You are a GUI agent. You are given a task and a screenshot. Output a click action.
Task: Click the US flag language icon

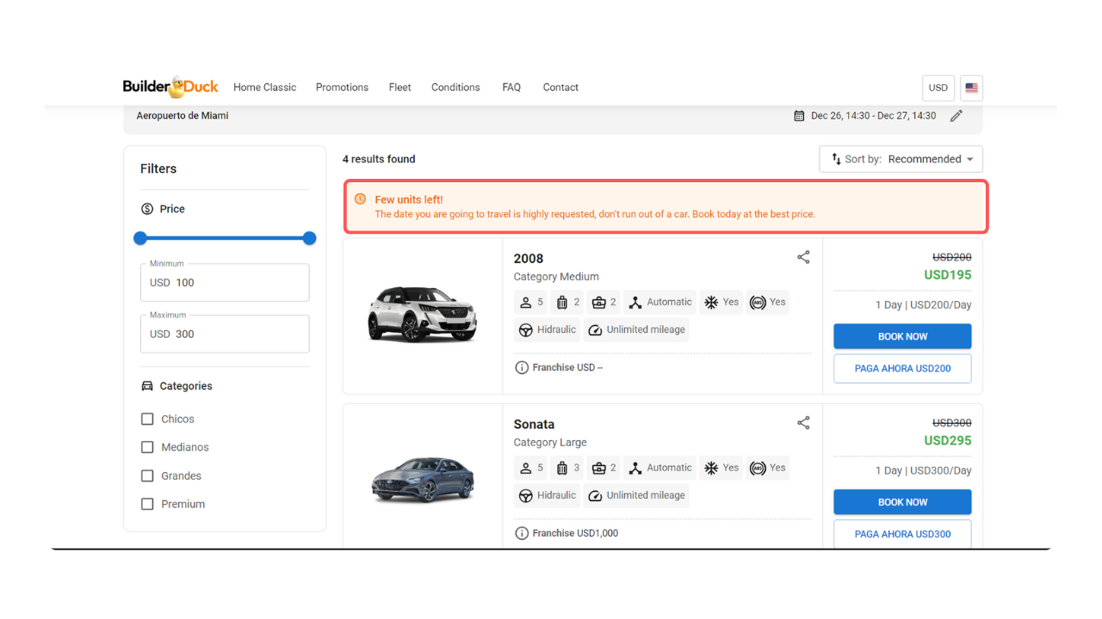click(971, 88)
